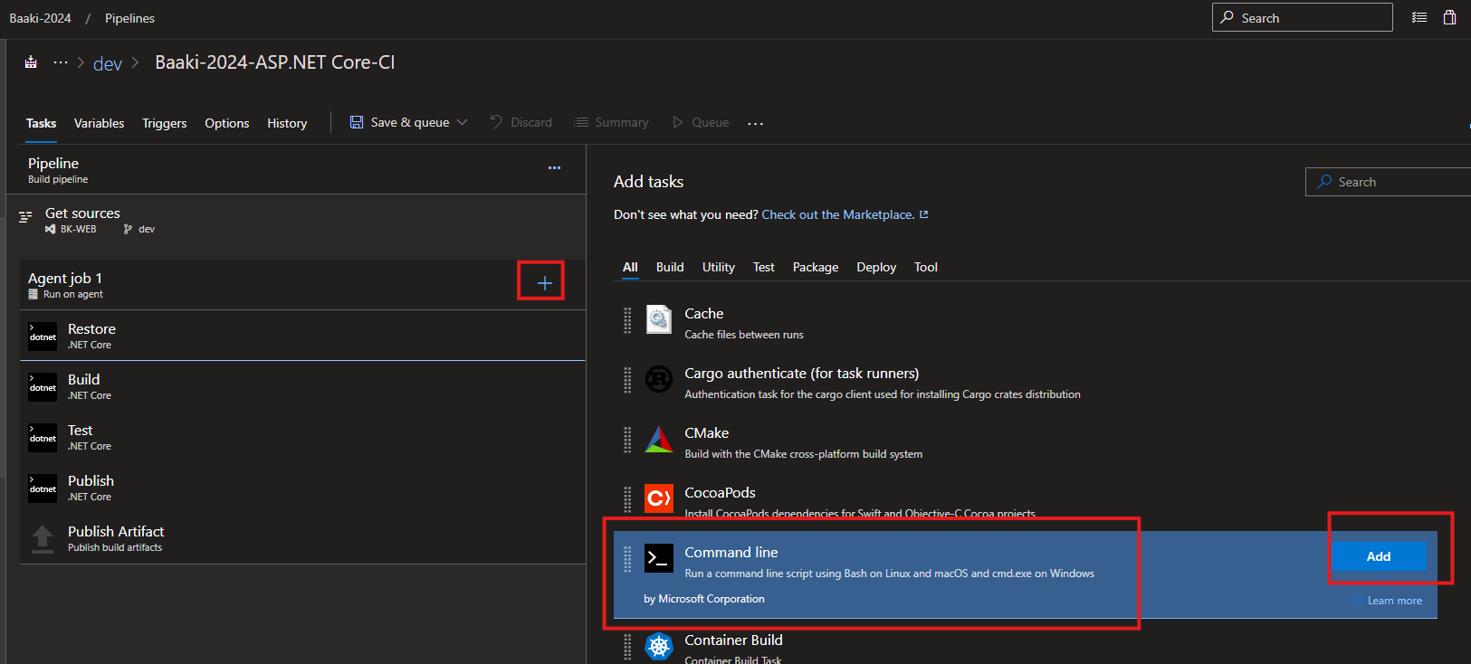Open the work items list icon
This screenshot has width=1471, height=664.
coord(1419,17)
